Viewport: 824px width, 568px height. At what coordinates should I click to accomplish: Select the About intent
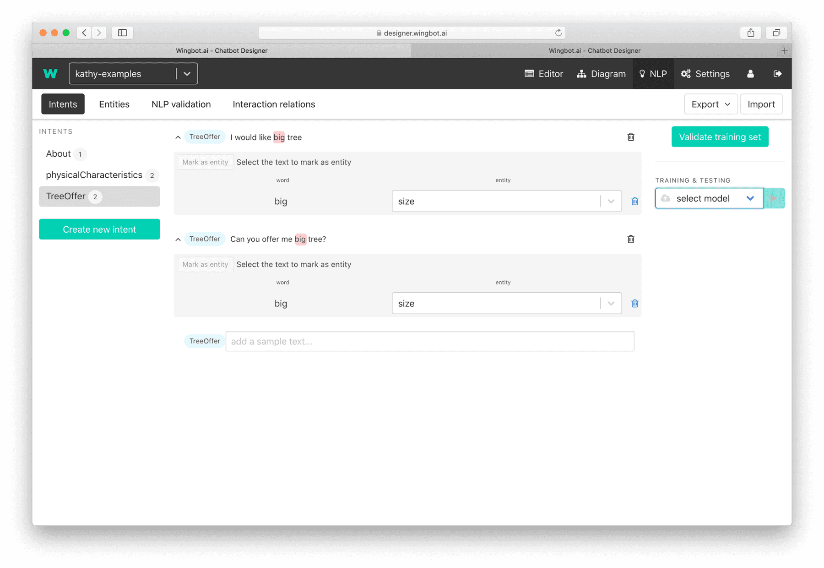pos(58,153)
